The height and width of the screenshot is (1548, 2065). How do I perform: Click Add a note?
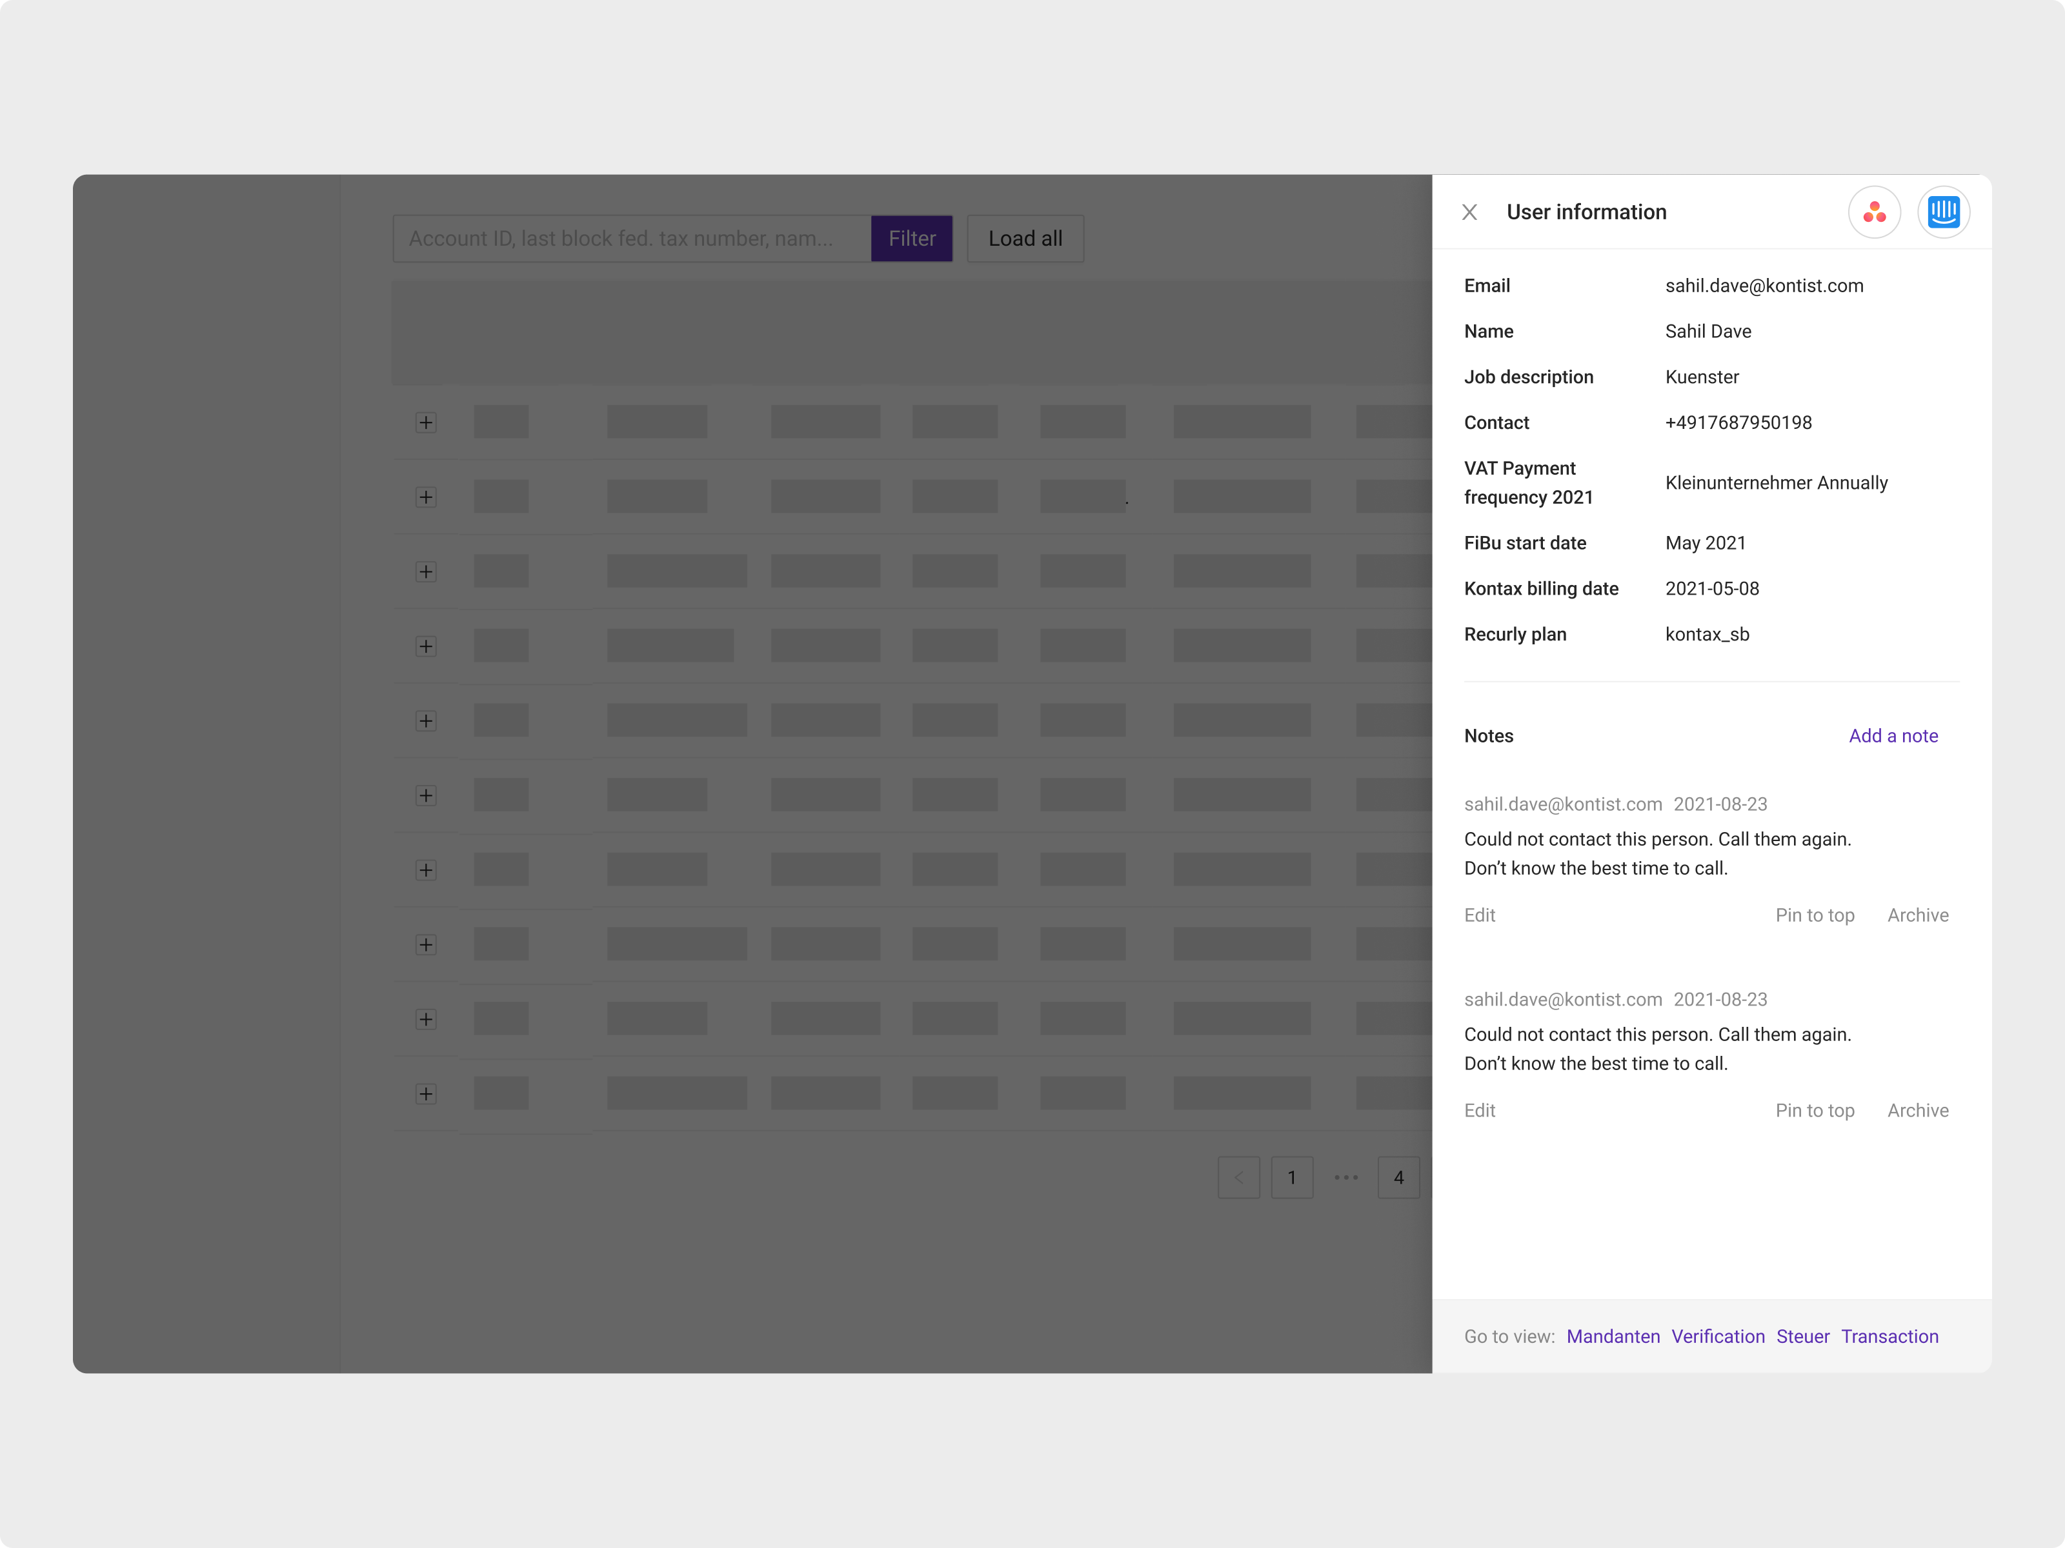point(1893,735)
